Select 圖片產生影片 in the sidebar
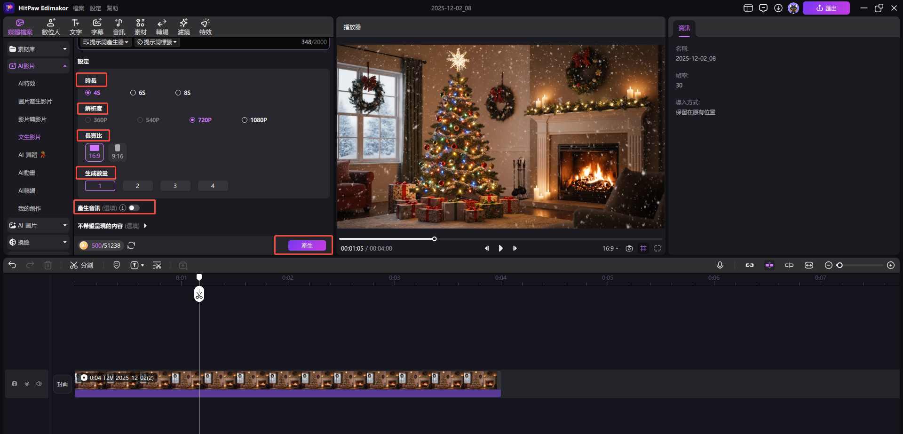903x434 pixels. [x=35, y=101]
